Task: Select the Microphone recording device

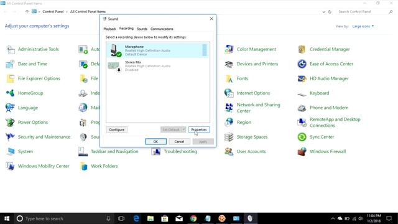Action: click(x=157, y=50)
